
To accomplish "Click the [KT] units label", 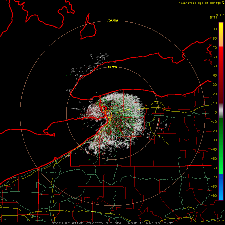I will [x=213, y=17].
